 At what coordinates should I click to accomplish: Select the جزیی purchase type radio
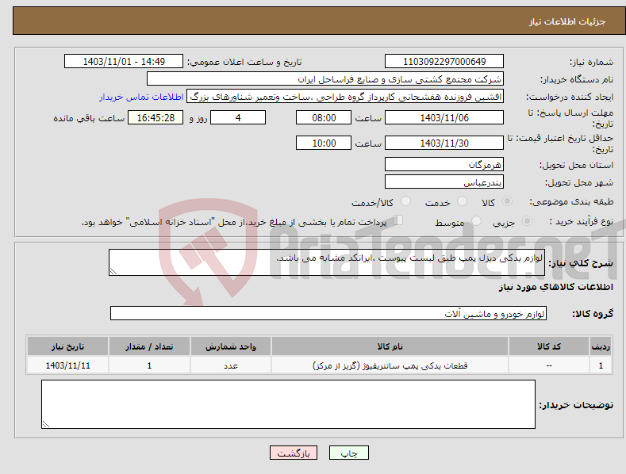pyautogui.click(x=527, y=220)
